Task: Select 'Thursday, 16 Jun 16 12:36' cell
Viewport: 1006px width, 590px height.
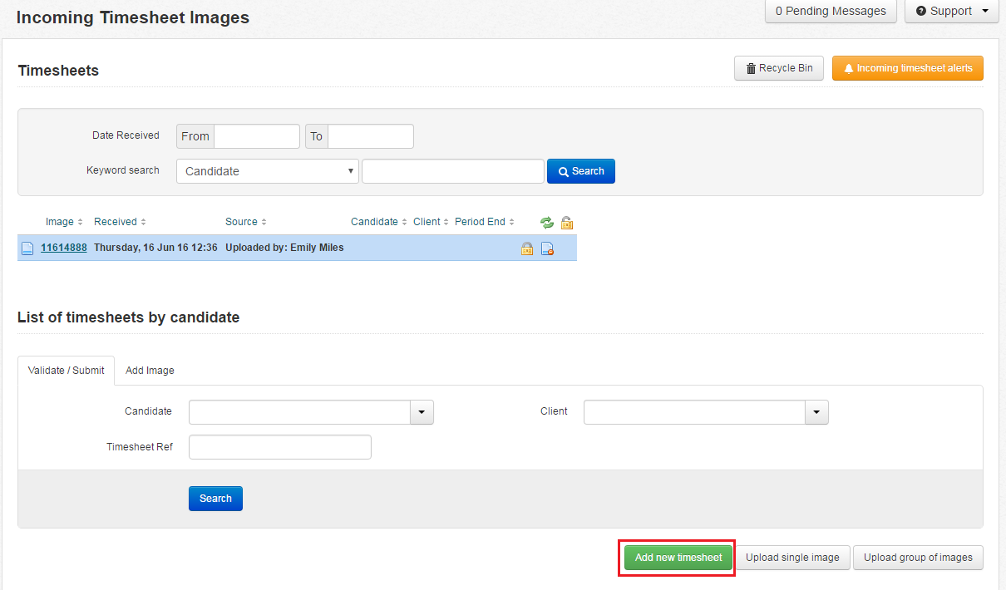Action: click(155, 248)
